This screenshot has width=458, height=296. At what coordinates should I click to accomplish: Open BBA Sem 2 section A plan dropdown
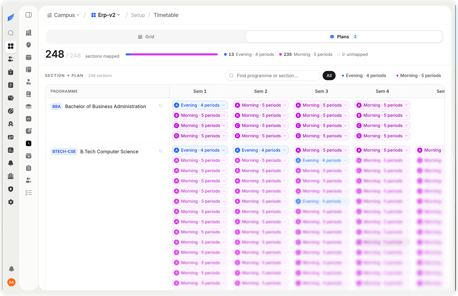[261, 105]
